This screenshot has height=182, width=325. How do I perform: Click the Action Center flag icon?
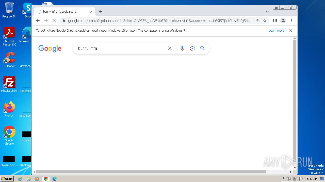301,179
